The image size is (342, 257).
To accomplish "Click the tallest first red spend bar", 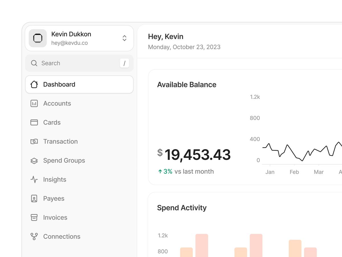I will click(x=202, y=245).
